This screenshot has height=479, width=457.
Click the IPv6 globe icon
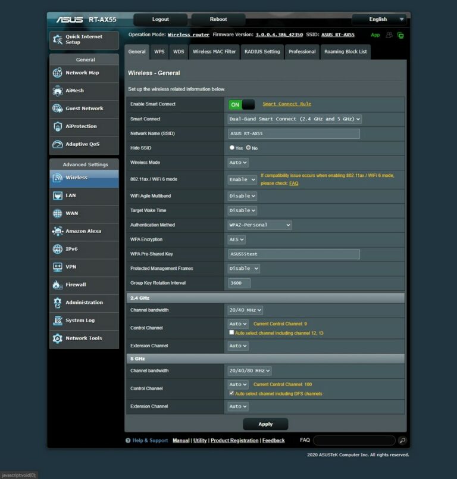tap(57, 249)
